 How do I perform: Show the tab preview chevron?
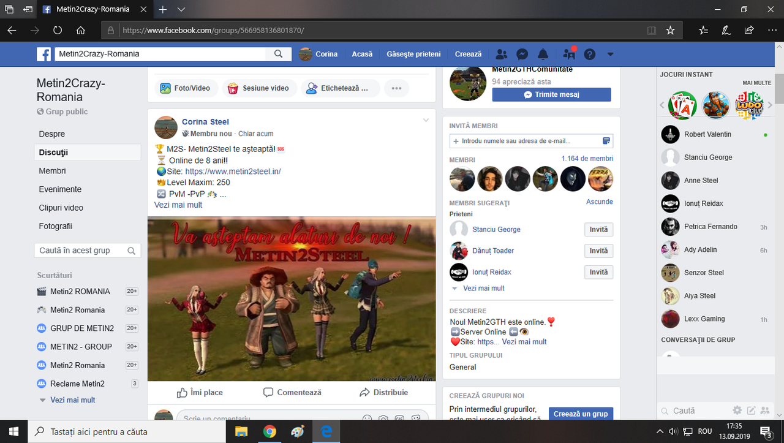tap(181, 10)
